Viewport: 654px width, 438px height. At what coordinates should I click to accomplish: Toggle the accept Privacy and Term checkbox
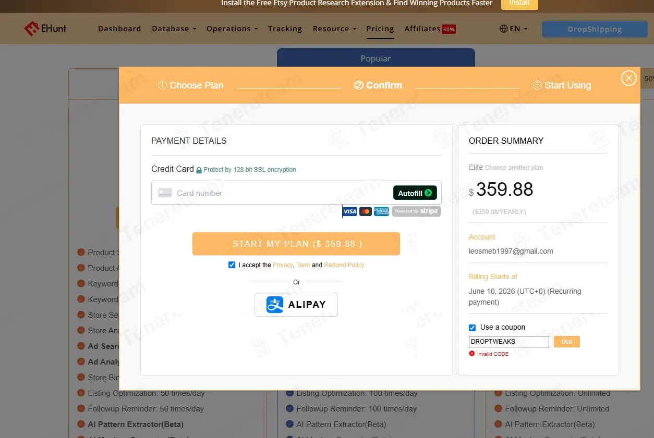pyautogui.click(x=232, y=265)
